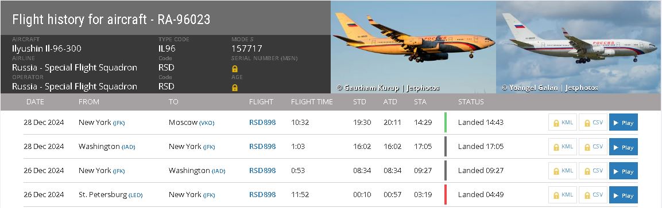
Task: Click the DATE column header
Action: pyautogui.click(x=35, y=102)
